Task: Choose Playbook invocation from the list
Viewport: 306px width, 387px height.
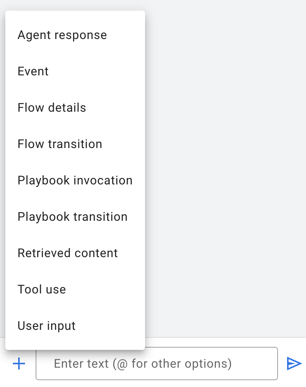Action: (75, 181)
